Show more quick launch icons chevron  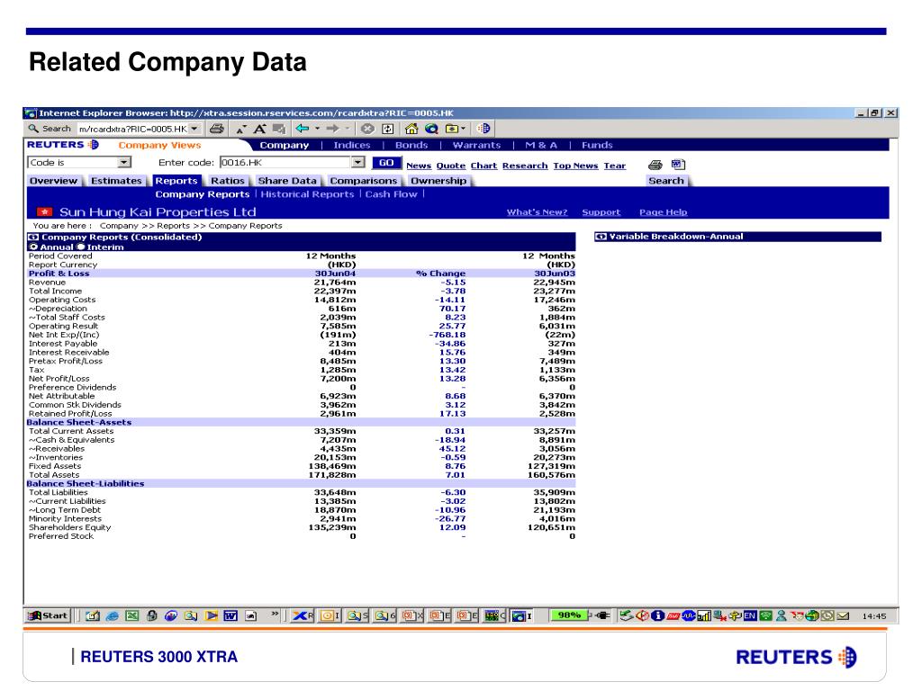pos(274,614)
